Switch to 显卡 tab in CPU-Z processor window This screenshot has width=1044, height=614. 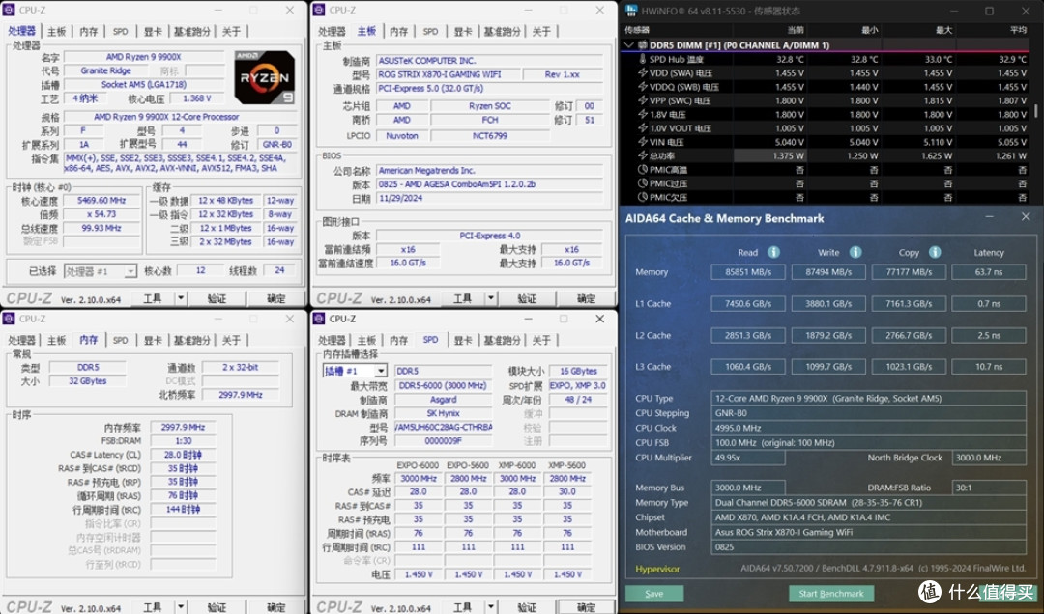coord(153,31)
